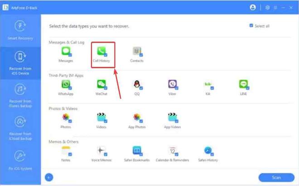This screenshot has height=186, width=299.
Task: Select the WeChat icon
Action: pos(101,84)
